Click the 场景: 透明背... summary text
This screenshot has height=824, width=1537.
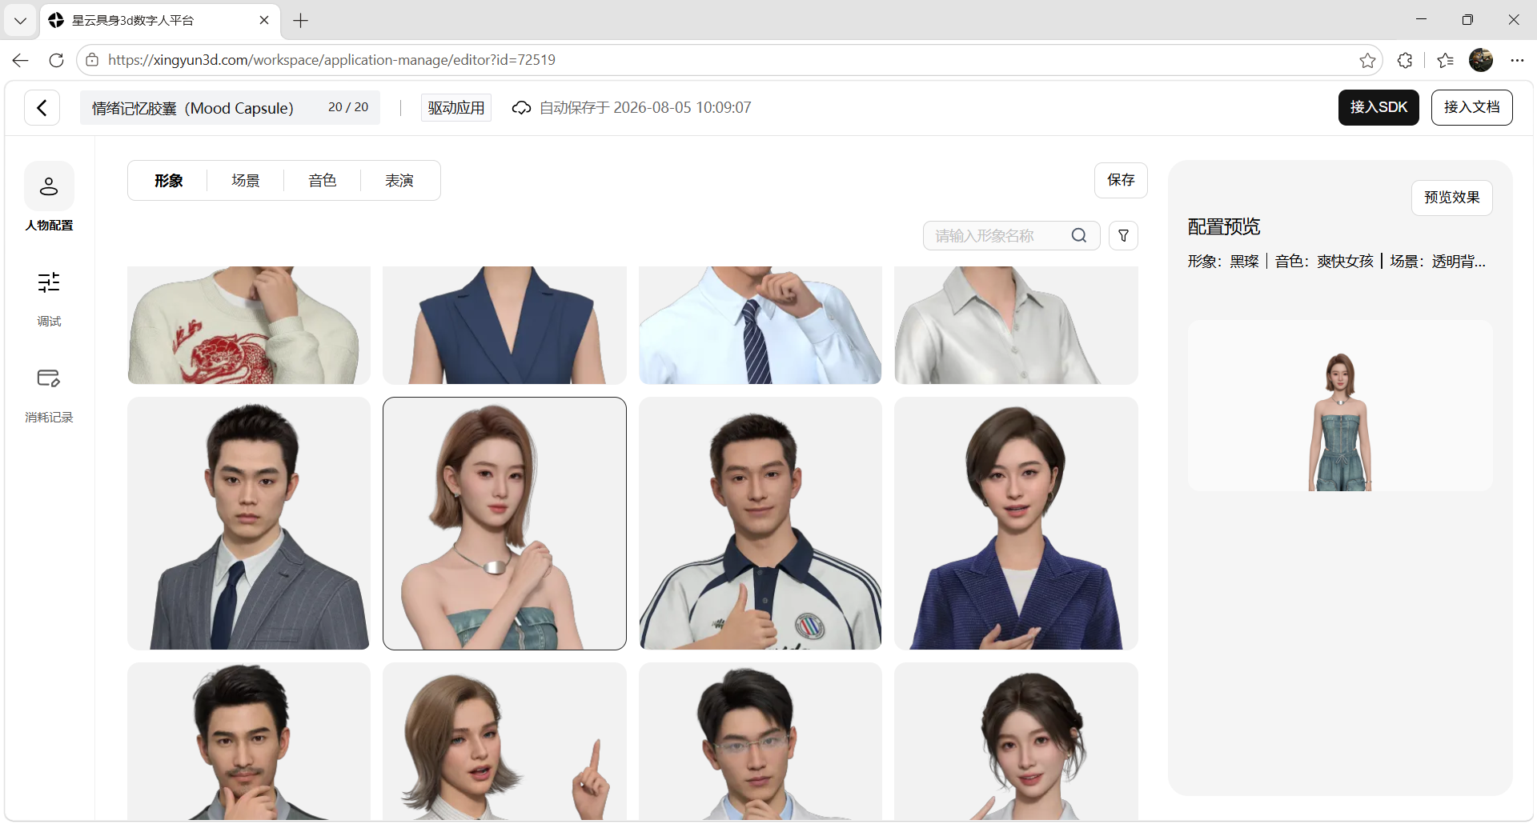pyautogui.click(x=1438, y=262)
